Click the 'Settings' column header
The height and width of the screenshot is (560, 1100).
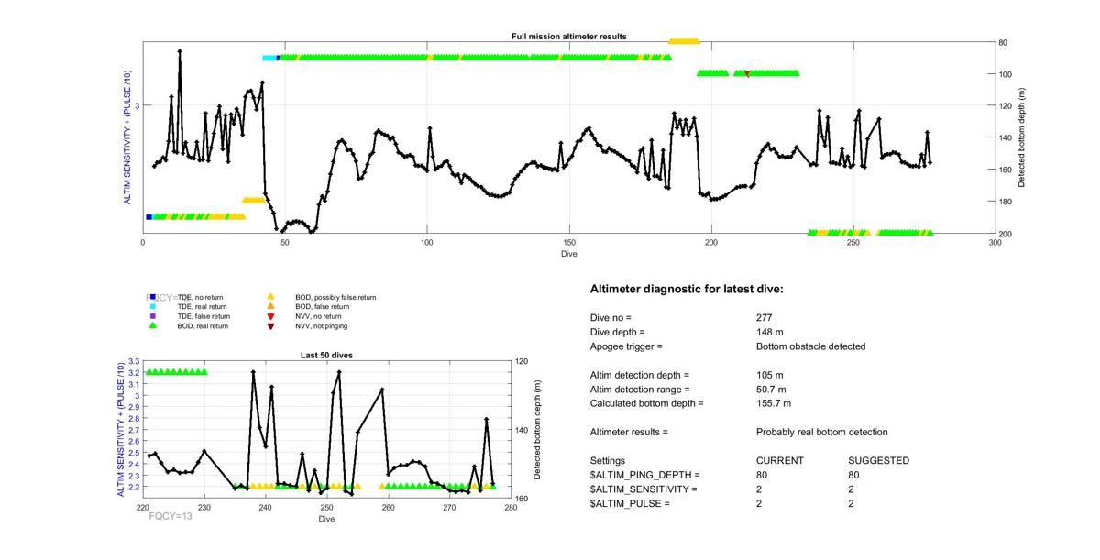click(x=608, y=460)
